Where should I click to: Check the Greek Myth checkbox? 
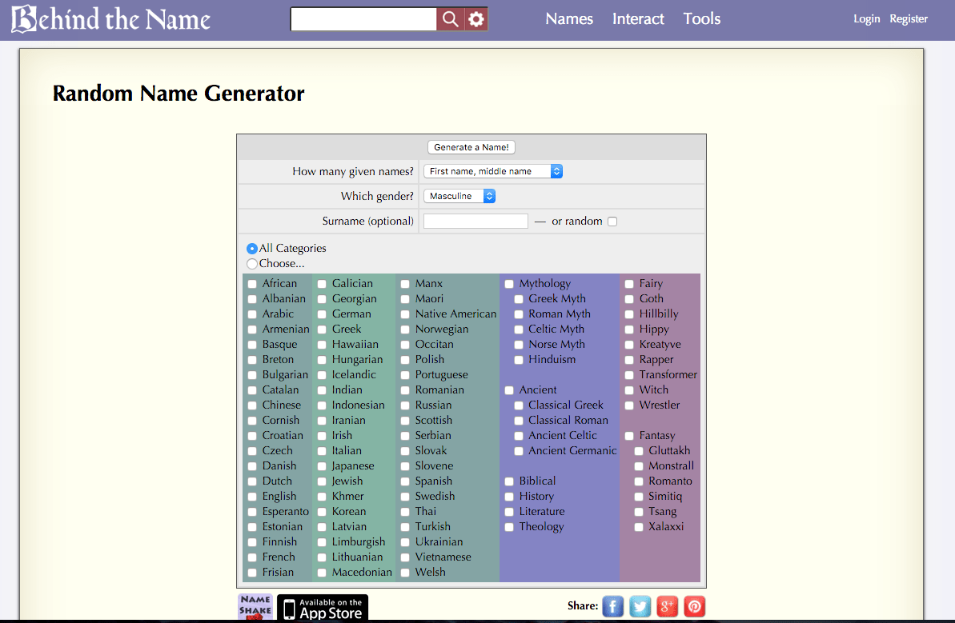[519, 299]
